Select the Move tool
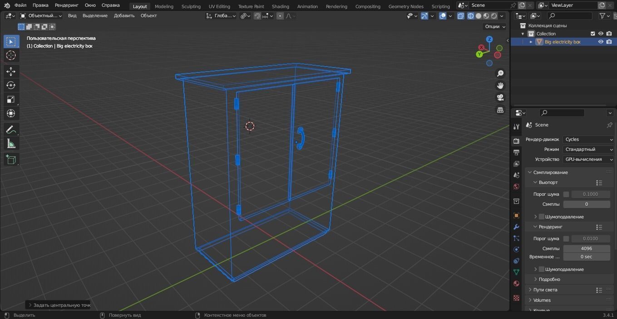This screenshot has height=319, width=617. tap(11, 72)
